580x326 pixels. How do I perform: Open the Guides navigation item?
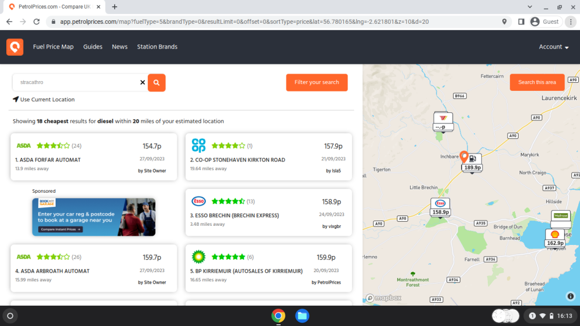tap(93, 47)
